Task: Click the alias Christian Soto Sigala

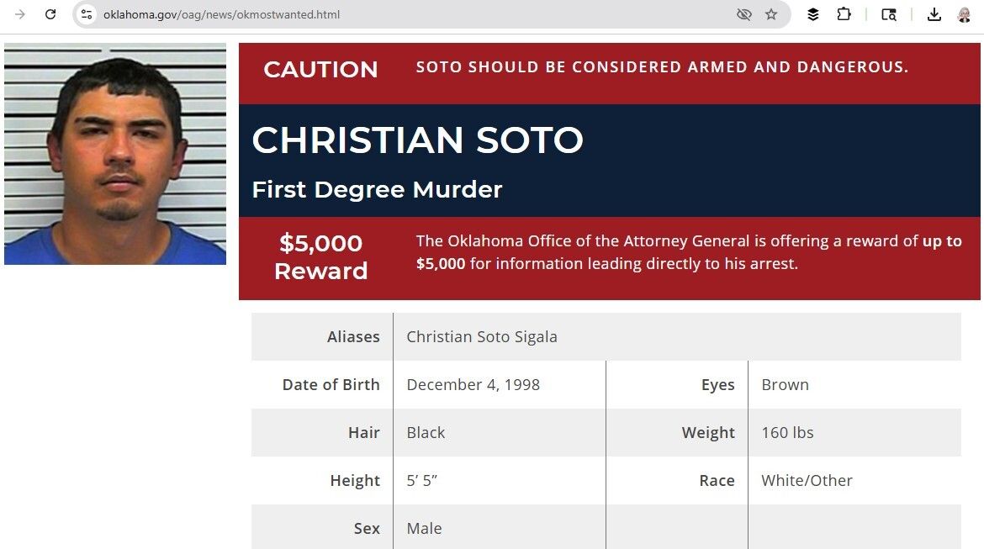Action: pos(482,337)
